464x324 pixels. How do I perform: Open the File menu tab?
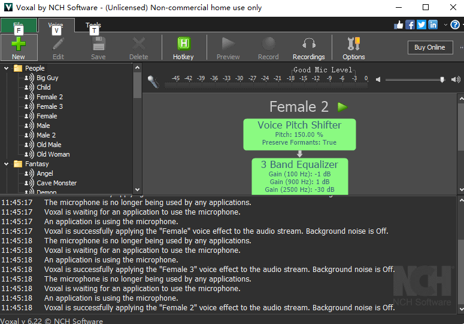(x=18, y=26)
